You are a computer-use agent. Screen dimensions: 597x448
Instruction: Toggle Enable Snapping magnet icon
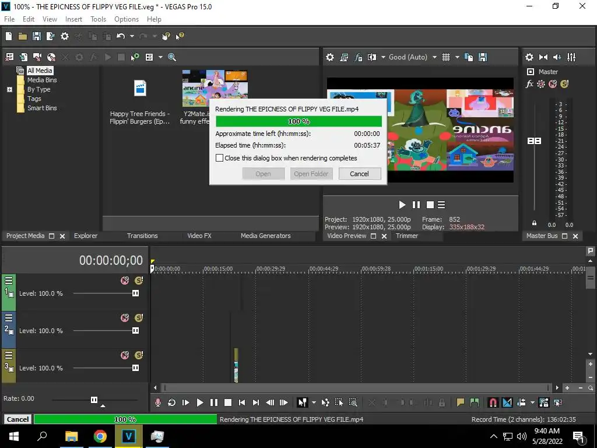coord(493,402)
